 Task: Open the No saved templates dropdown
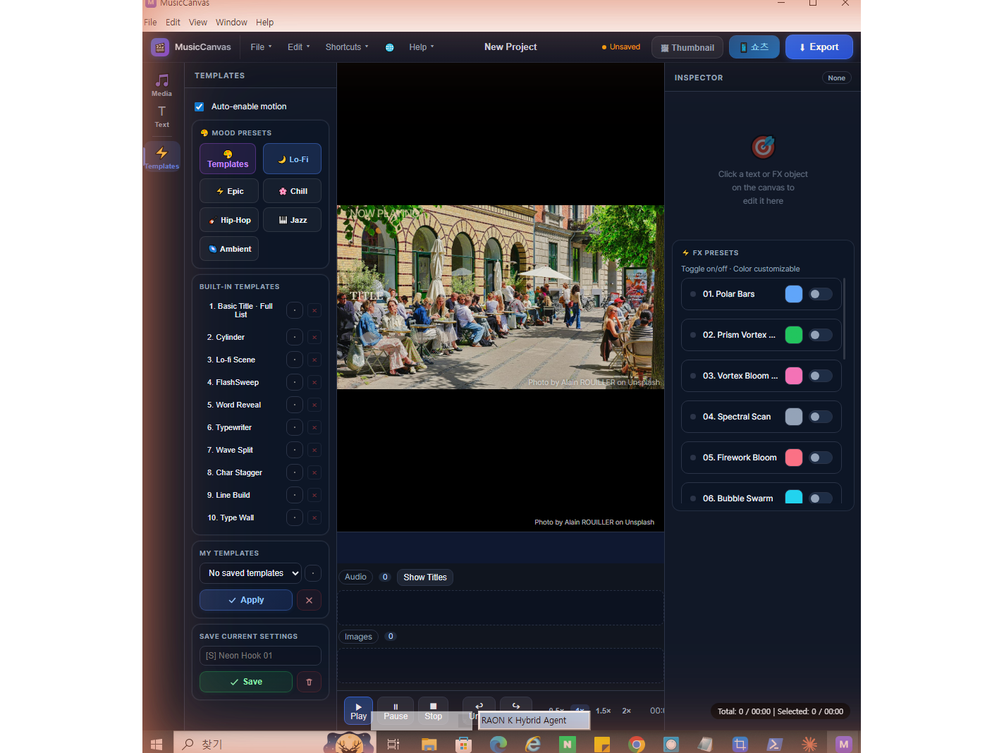(250, 573)
